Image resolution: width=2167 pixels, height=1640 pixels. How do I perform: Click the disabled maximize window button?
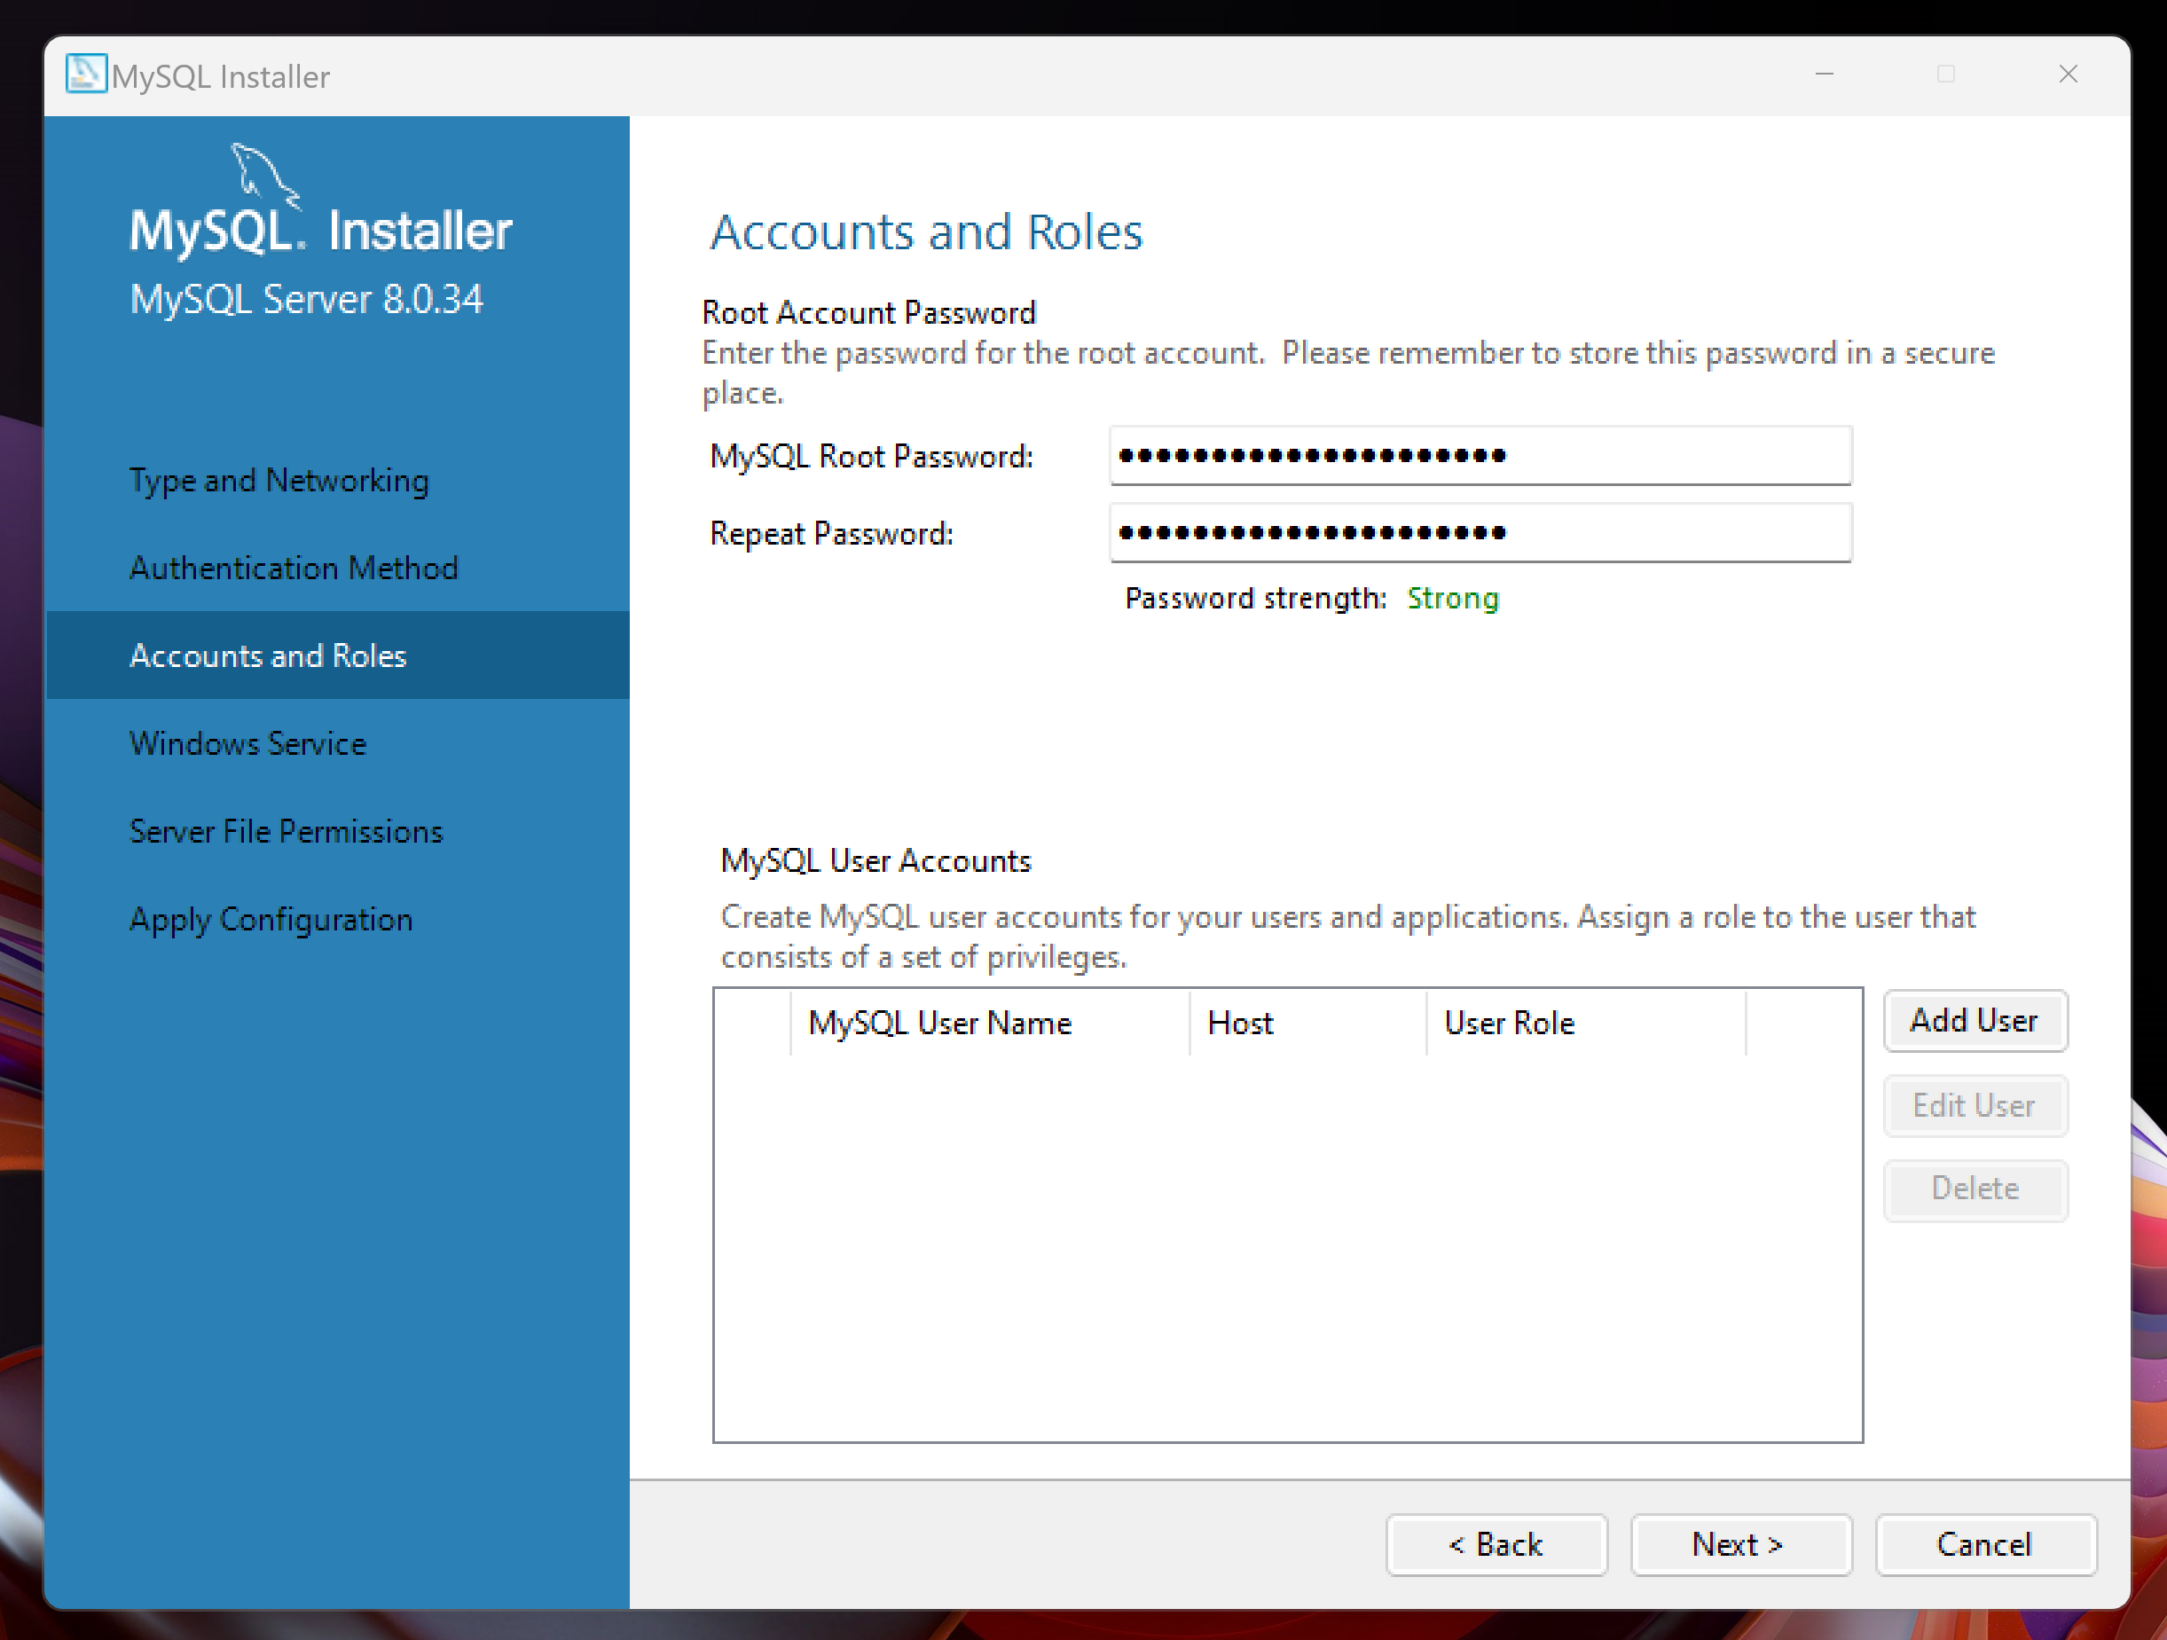[x=1945, y=75]
